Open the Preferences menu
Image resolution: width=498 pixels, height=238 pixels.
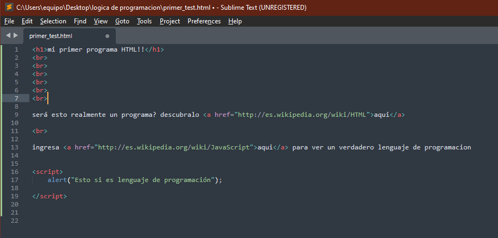coord(204,21)
